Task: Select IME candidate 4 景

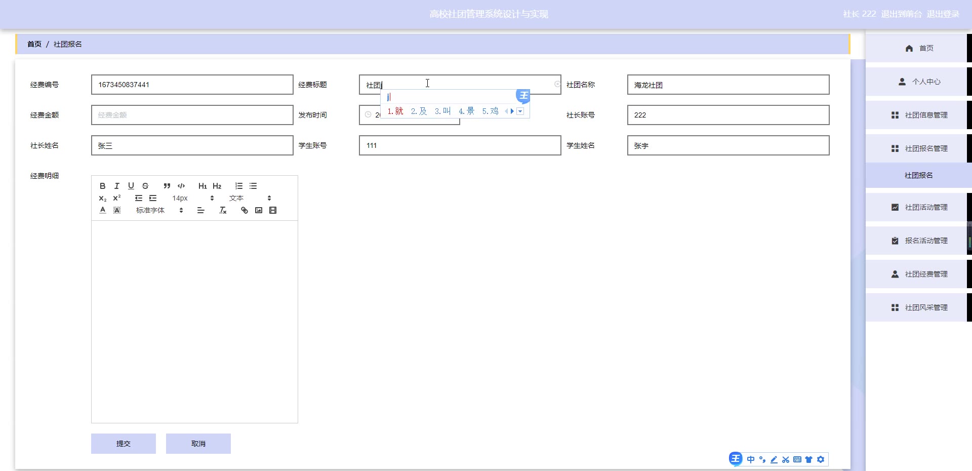Action: coord(467,111)
